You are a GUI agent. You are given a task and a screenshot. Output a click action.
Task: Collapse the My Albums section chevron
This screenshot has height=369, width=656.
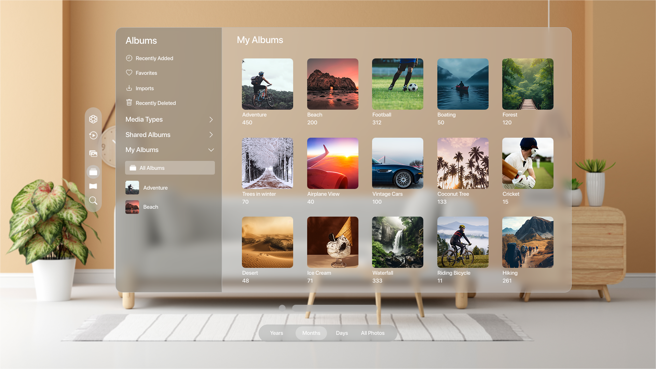(x=211, y=150)
